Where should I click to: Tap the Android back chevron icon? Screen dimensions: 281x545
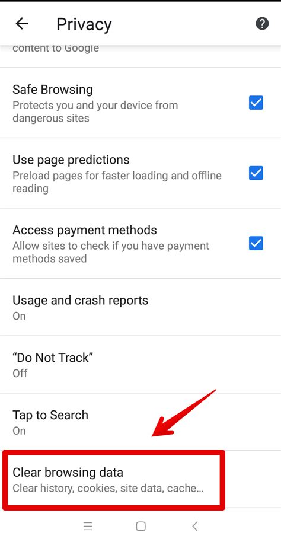click(195, 526)
